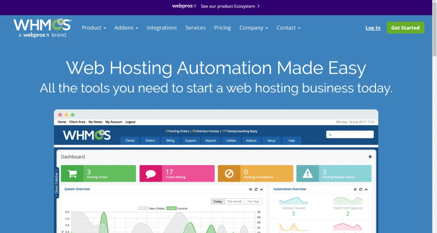The height and width of the screenshot is (233, 437).
Task: Select the Utilities tab in dashboard
Action: [x=231, y=141]
